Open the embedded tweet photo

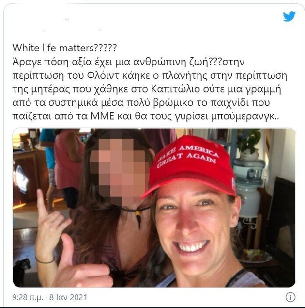point(154,208)
